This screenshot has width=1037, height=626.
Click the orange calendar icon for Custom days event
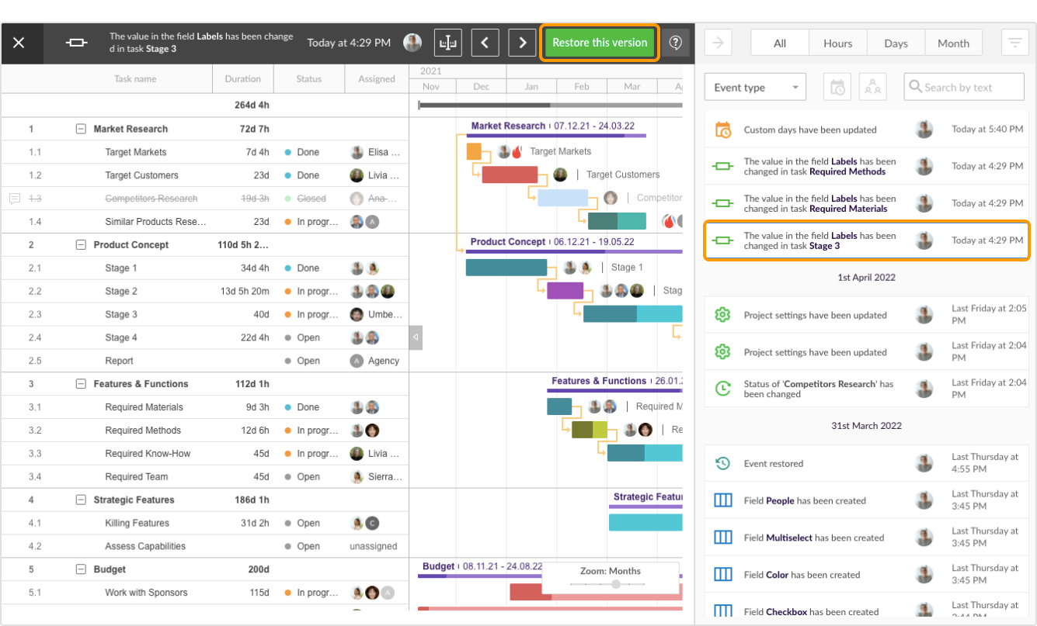coord(722,129)
